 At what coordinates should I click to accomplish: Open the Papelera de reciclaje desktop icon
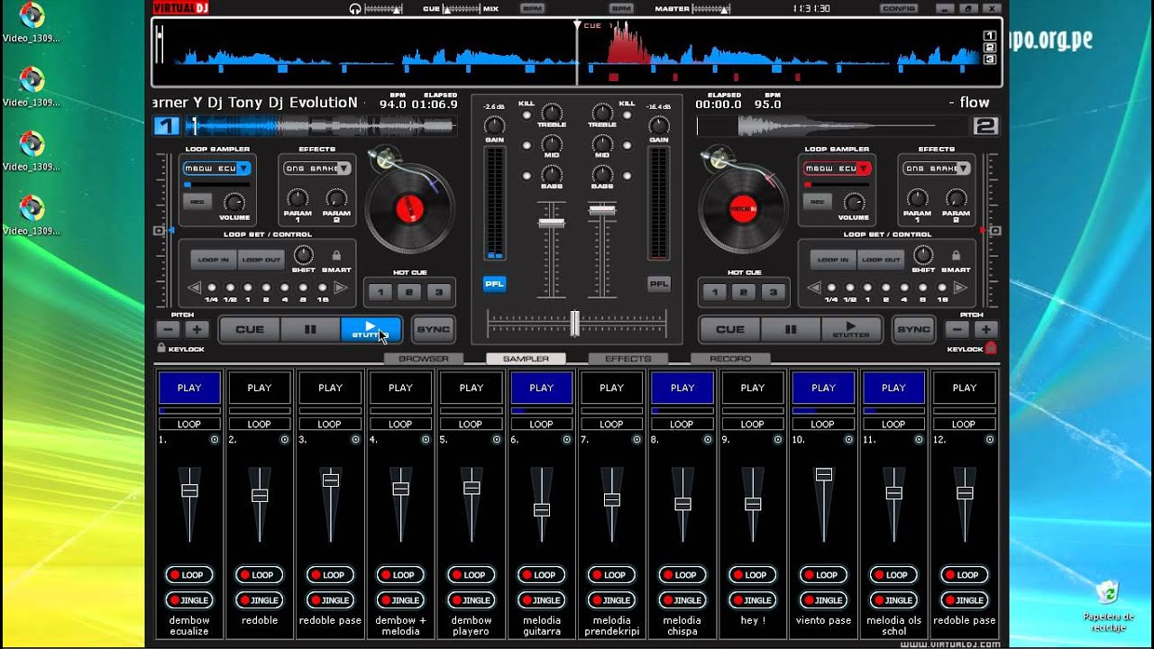1108,605
